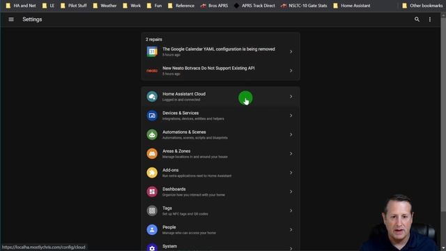446x251 pixels.
Task: Open the hamburger sidebar menu
Action: click(11, 20)
